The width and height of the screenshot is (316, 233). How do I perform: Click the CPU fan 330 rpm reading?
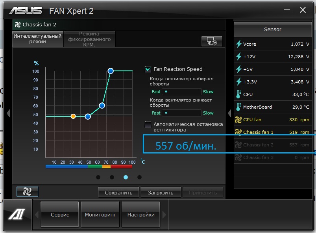pos(299,120)
